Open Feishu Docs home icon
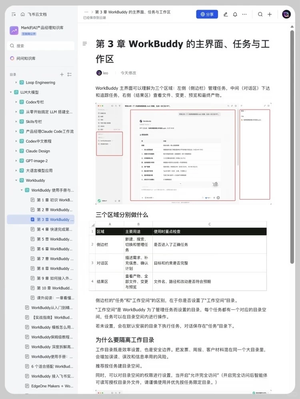Screen dimensions: 300x399 click(x=23, y=14)
